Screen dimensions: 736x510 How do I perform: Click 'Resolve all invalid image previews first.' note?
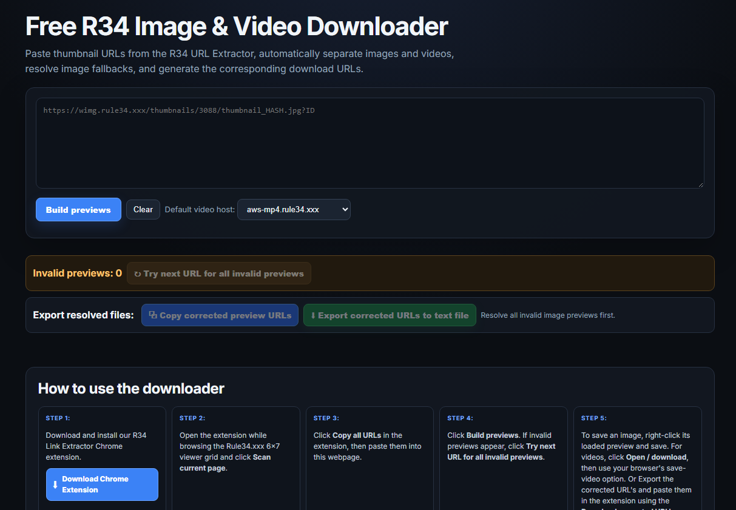[548, 315]
